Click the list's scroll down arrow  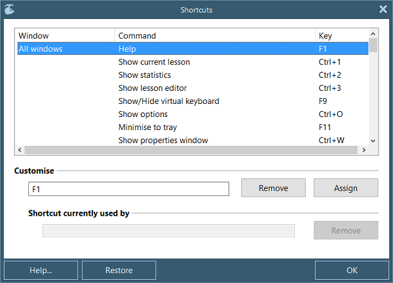[x=373, y=141]
